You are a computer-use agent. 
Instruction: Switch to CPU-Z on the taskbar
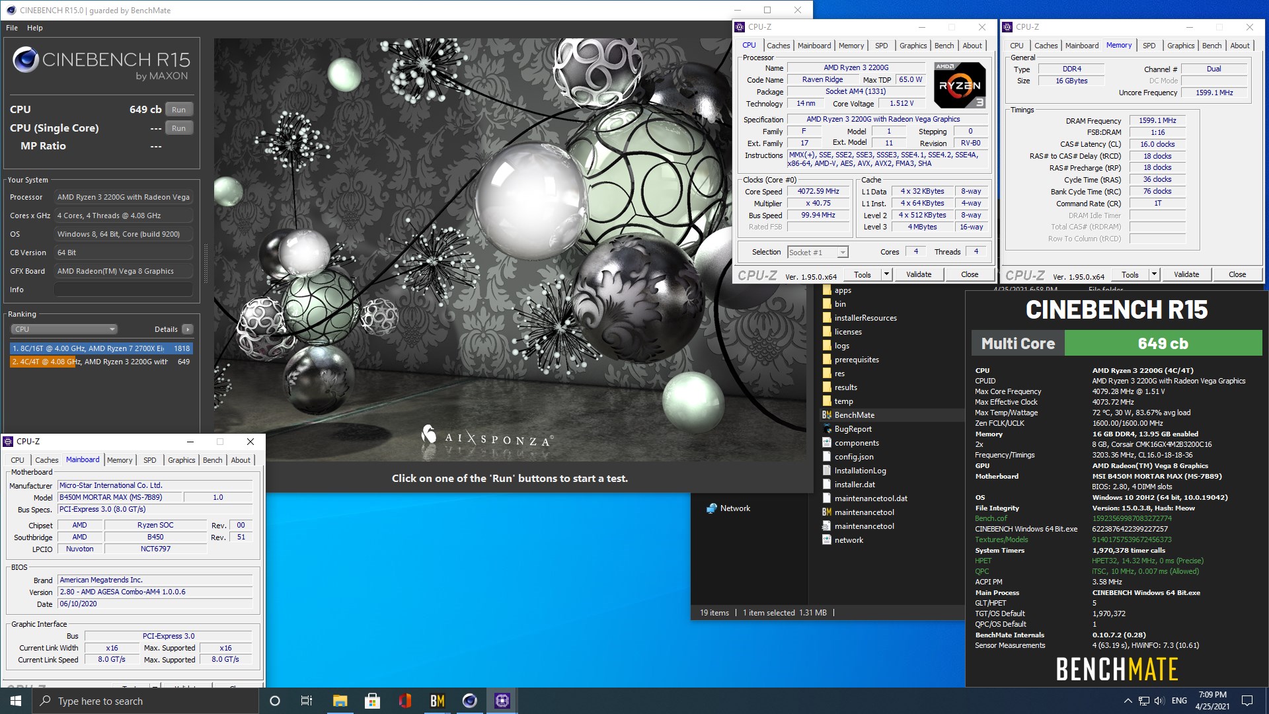point(502,701)
